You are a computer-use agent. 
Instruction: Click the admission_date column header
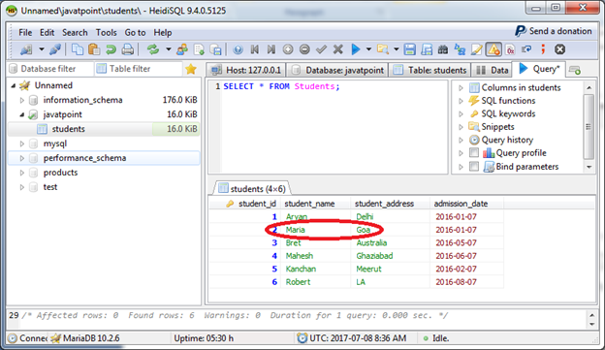click(466, 204)
